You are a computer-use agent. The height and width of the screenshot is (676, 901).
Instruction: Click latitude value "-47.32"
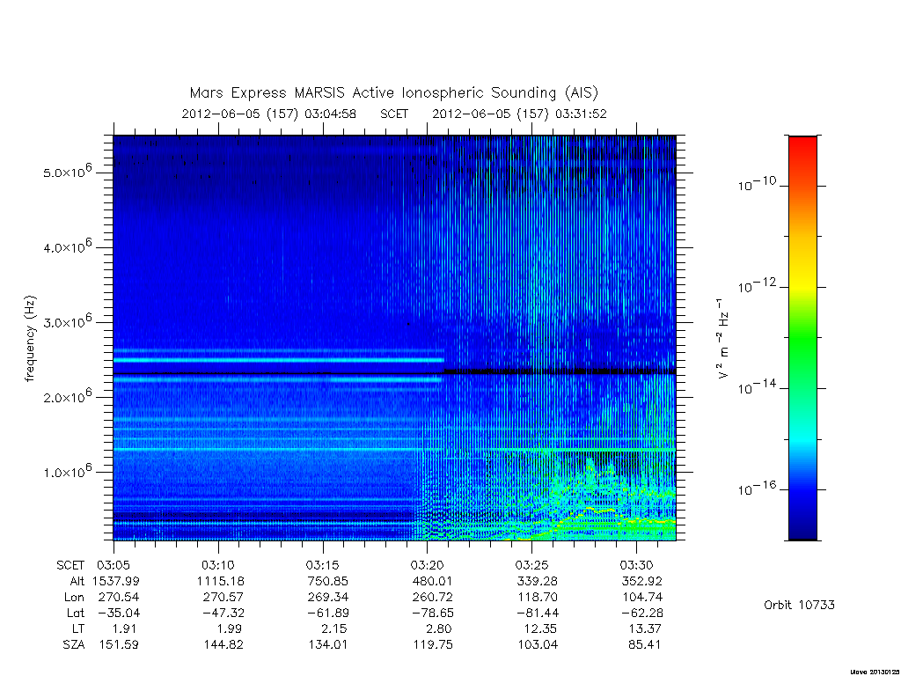tap(222, 614)
